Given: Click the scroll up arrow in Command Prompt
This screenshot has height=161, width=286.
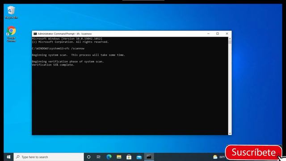Looking at the screenshot, I should point(230,39).
